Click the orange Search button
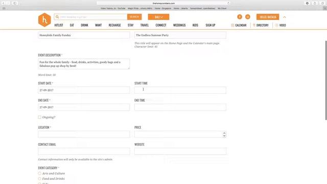The height and width of the screenshot is (184, 327). (134, 17)
